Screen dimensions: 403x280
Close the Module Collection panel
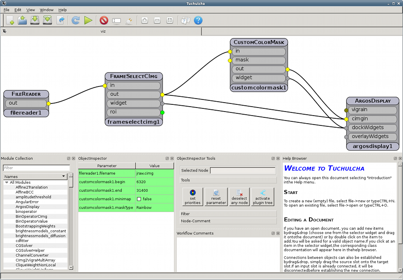click(x=73, y=159)
